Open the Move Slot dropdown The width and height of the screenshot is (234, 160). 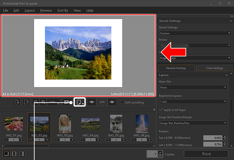(x=193, y=87)
